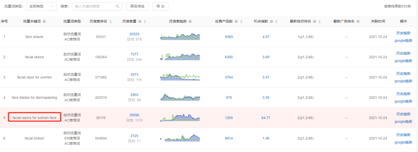Screen dimensions: 418x152
Task: Click search volume 20329 for face shaver
Action: click(x=134, y=34)
